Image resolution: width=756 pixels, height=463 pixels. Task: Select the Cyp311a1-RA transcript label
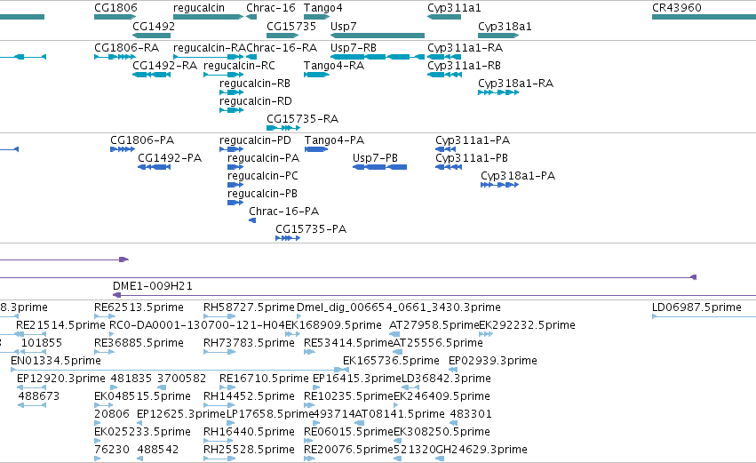(466, 48)
